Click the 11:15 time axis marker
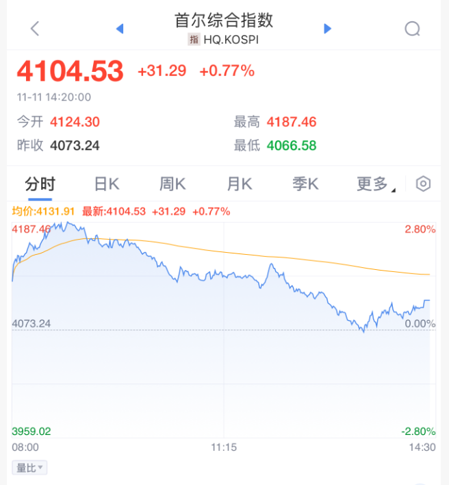This screenshot has width=449, height=485. [224, 447]
